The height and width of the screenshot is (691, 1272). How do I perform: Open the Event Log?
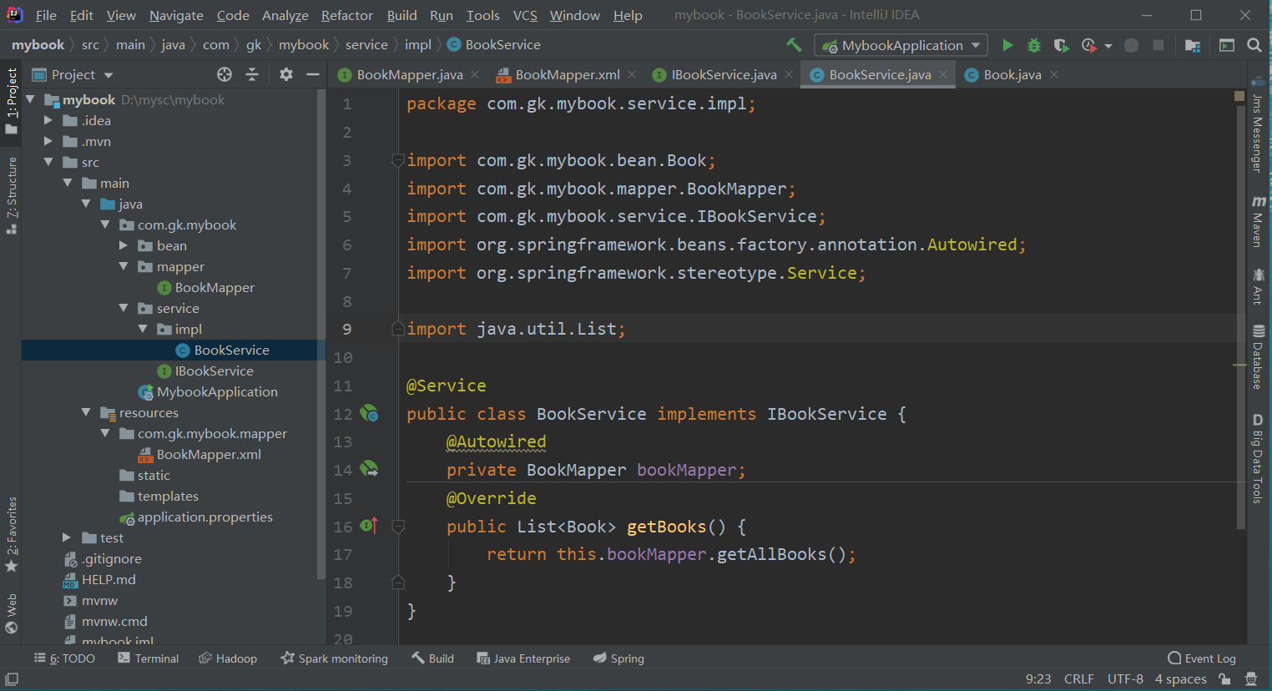1202,658
